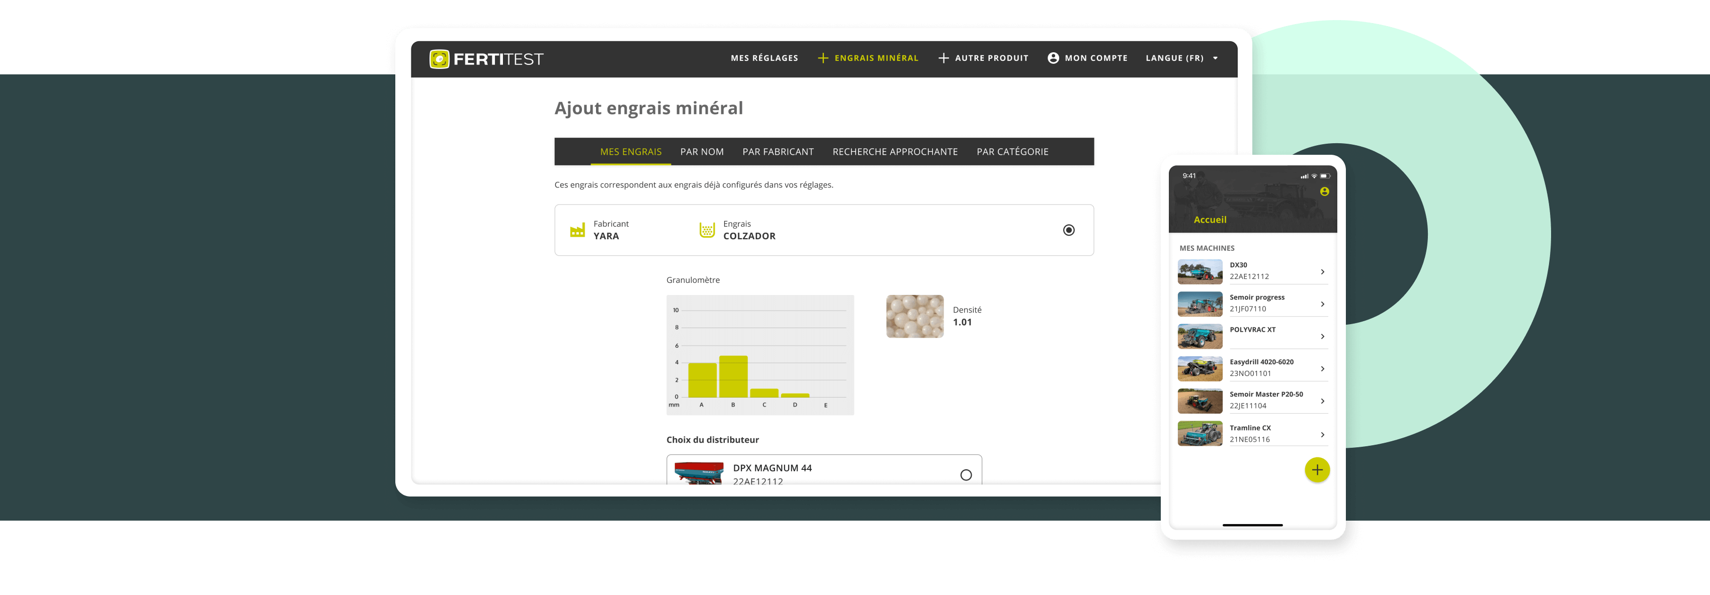Click granulometer bar D
The height and width of the screenshot is (595, 1710).
coord(795,395)
